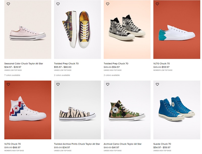This screenshot has width=202, height=154.
Task: Open the pink Seasonal Color Chuck Taylor image
Action: [28, 30]
